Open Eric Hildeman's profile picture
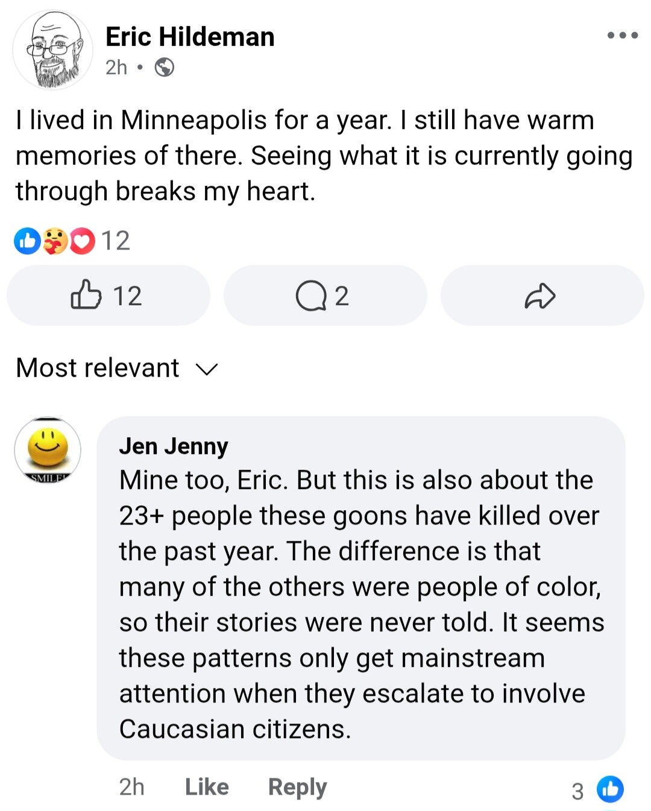This screenshot has width=651, height=811. 53,50
